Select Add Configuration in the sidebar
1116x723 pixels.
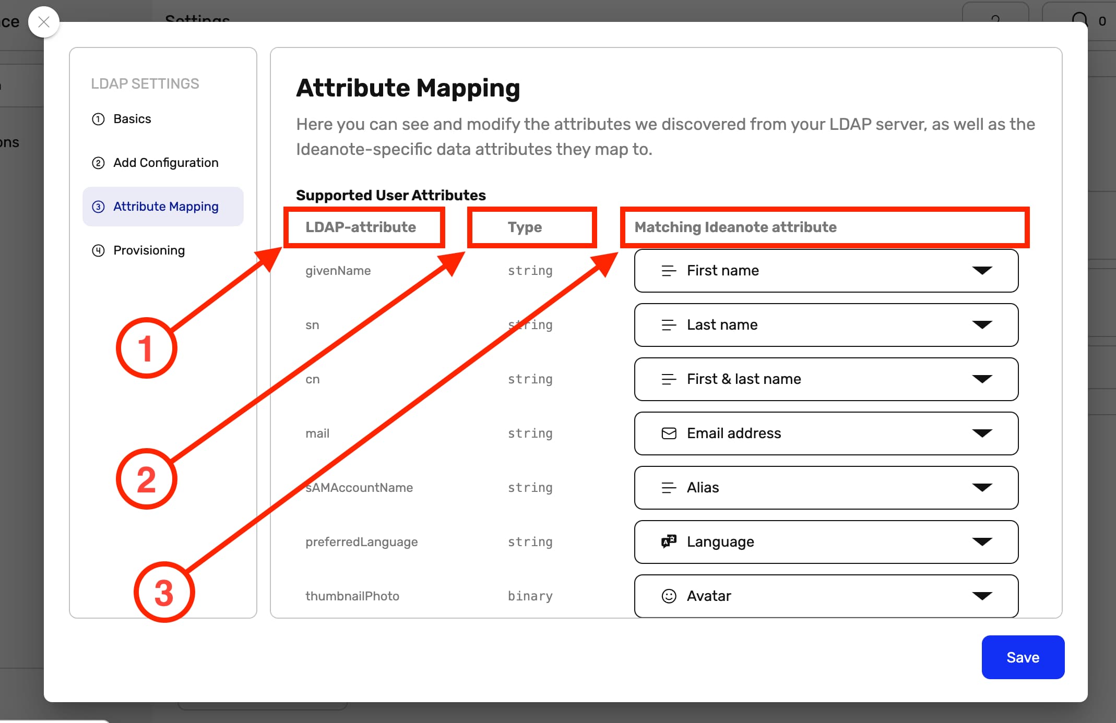(x=165, y=163)
